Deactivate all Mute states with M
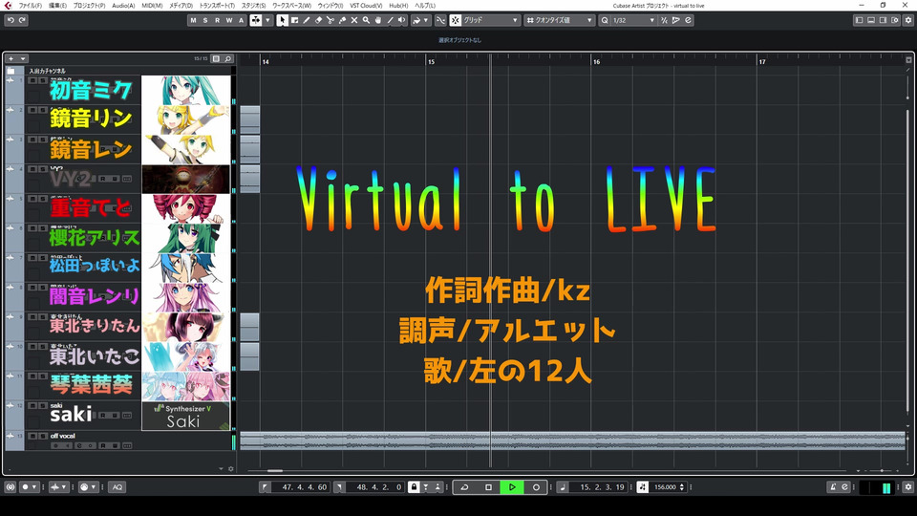Screen dimensions: 917x516 click(193, 20)
